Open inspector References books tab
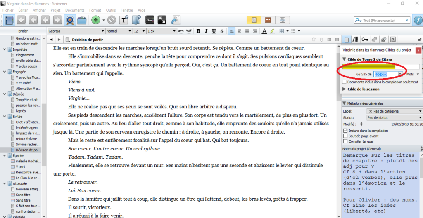The width and height of the screenshot is (423, 218). coord(355,40)
